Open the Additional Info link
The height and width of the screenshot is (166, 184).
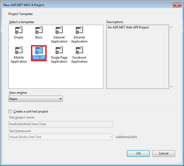coord(126,137)
